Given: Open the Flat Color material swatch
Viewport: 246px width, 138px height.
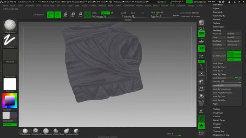Looking at the screenshot, I should pyautogui.click(x=10, y=85).
